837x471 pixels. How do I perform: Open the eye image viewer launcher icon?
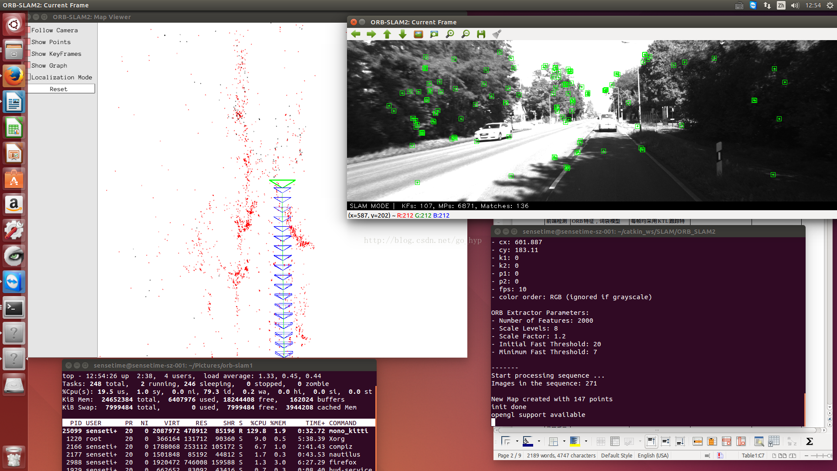14,256
